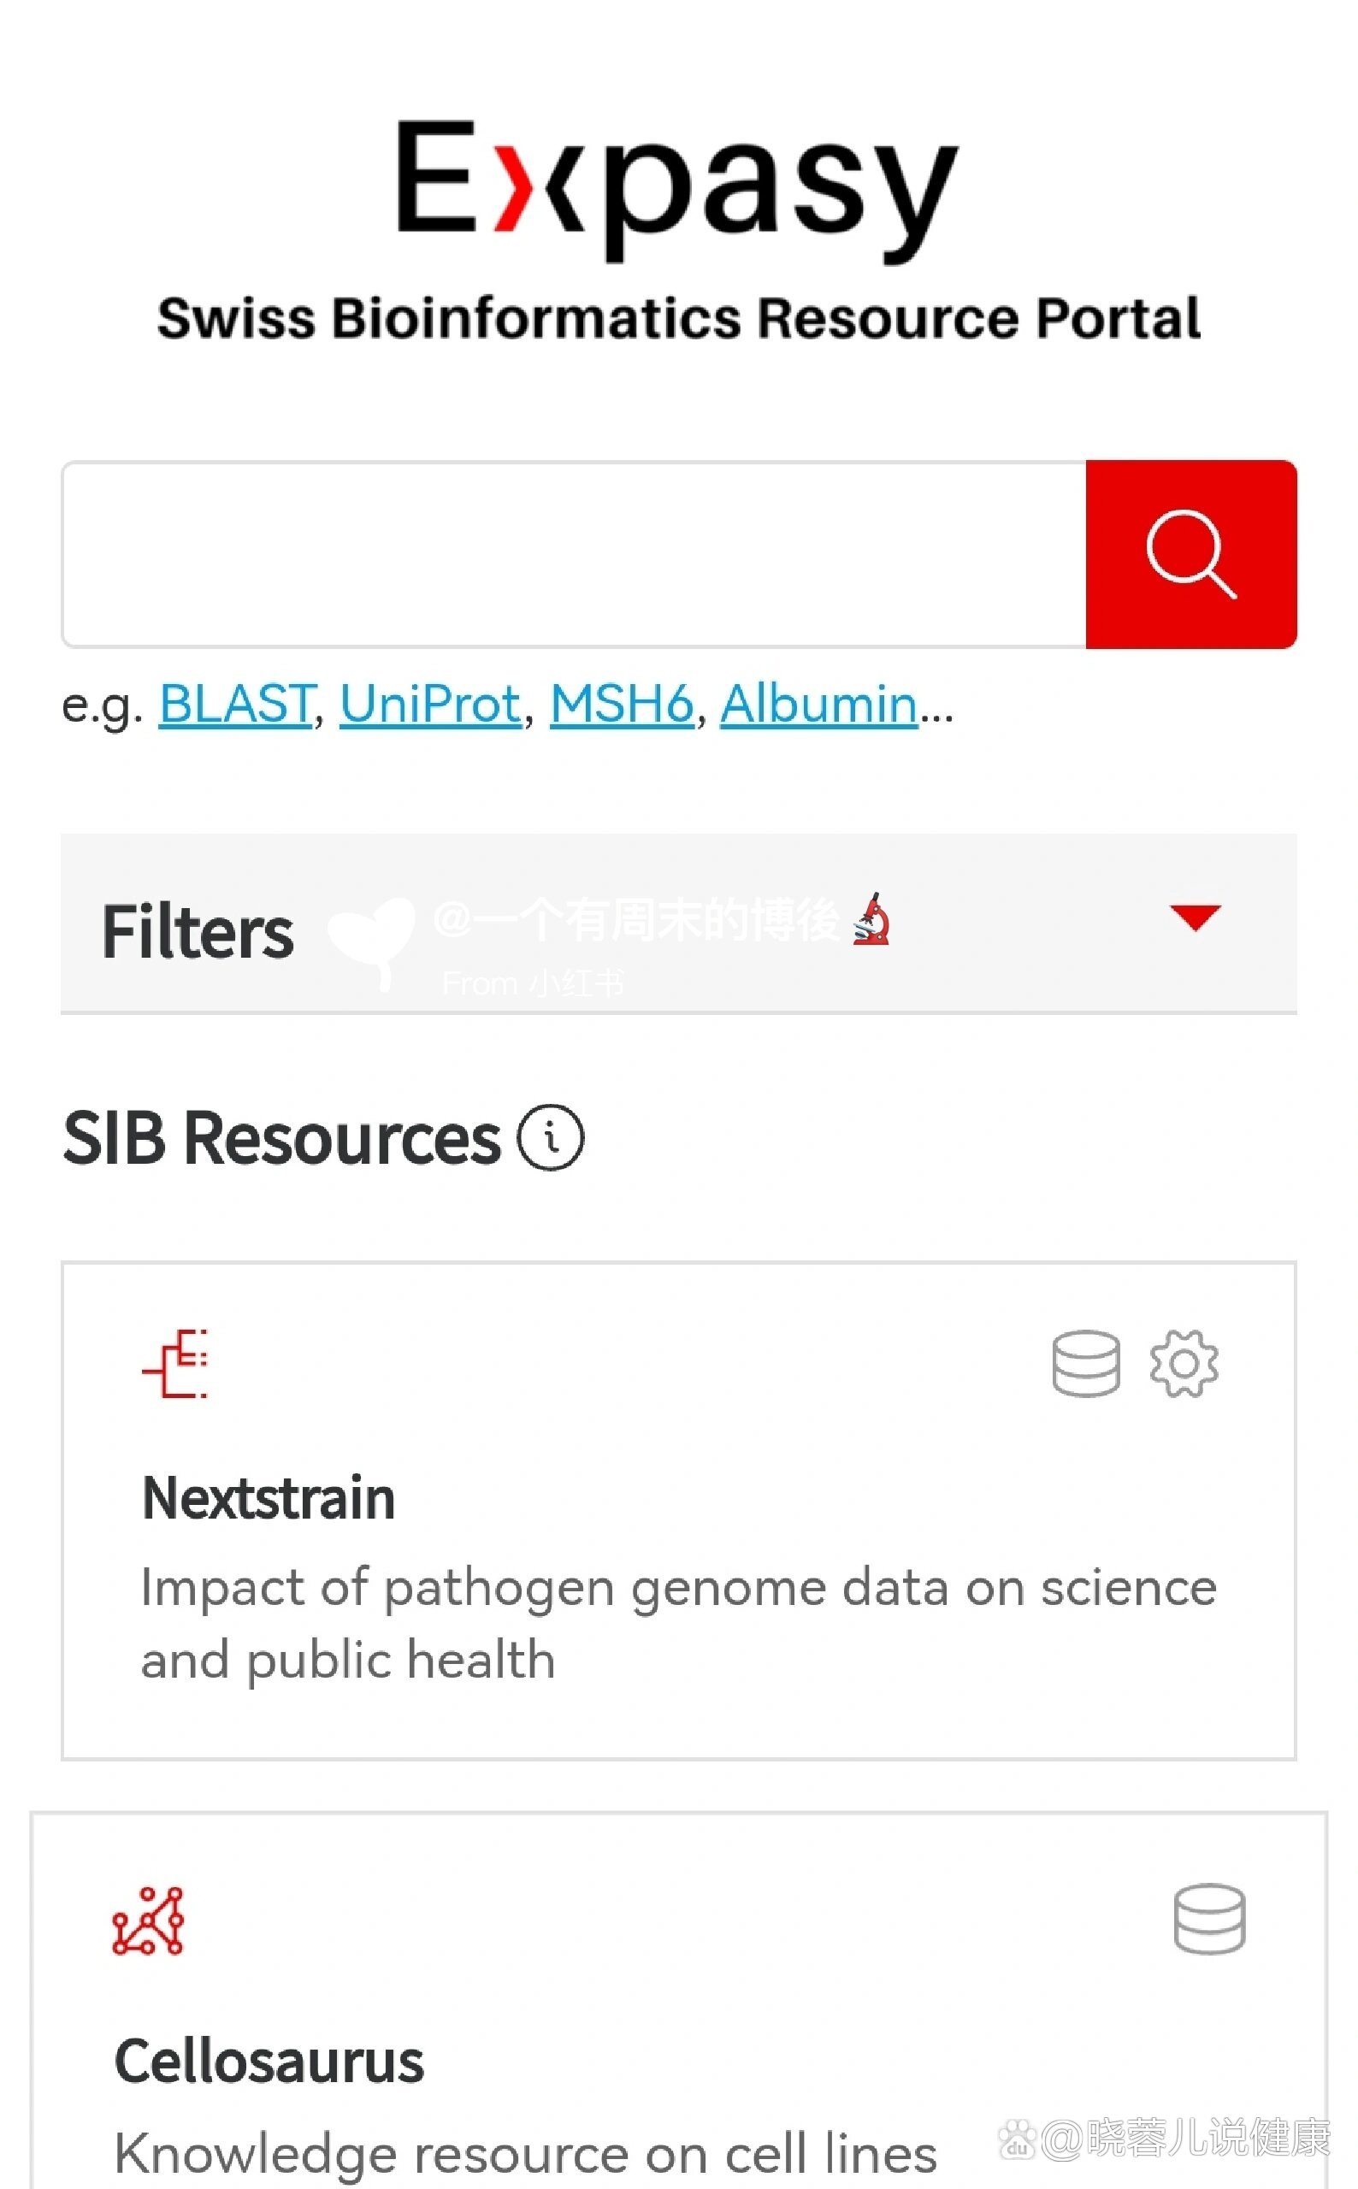Try the UniProt example query link
Image resolution: width=1358 pixels, height=2189 pixels.
tap(430, 703)
